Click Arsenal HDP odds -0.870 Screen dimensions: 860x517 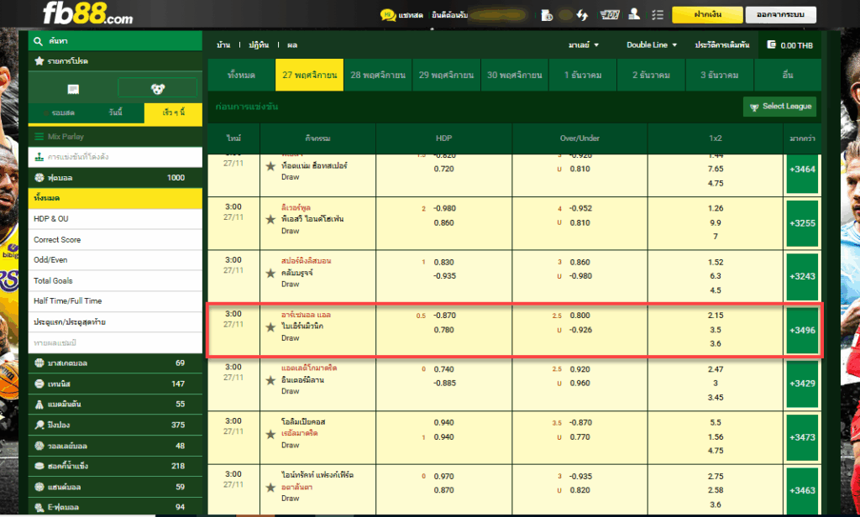444,316
